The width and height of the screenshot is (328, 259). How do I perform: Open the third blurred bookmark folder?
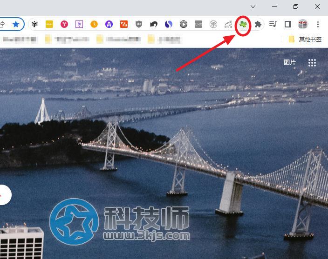click(x=164, y=39)
